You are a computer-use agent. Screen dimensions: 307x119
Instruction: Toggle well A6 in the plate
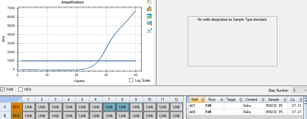click(x=96, y=107)
